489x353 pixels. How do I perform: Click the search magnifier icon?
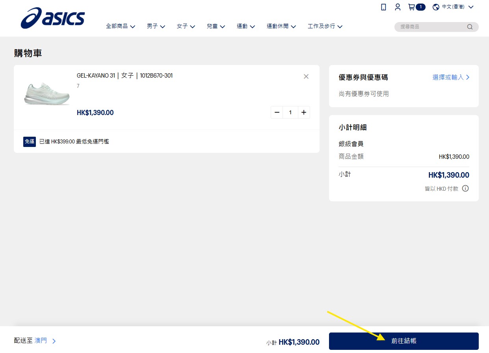[470, 27]
